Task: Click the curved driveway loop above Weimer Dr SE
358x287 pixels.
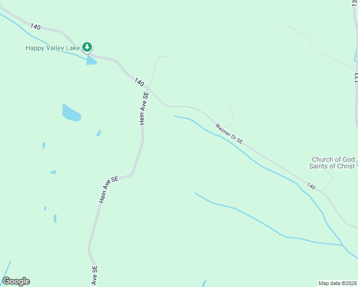Action: [230, 118]
